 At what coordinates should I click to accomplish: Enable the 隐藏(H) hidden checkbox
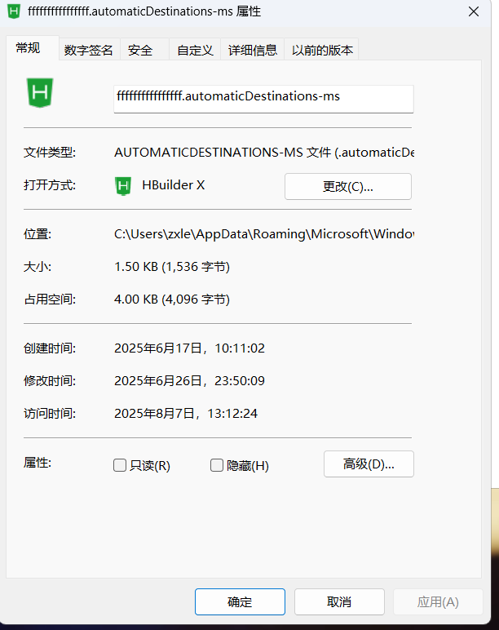coord(217,465)
